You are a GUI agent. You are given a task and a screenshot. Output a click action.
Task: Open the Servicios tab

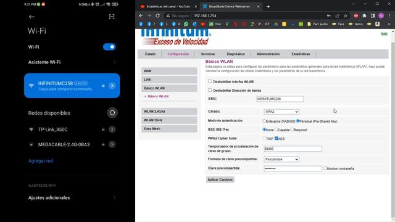click(208, 54)
